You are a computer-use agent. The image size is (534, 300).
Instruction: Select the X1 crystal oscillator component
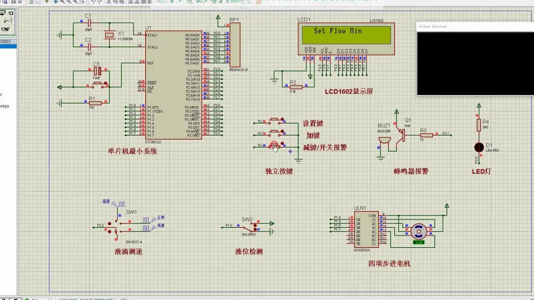point(110,35)
